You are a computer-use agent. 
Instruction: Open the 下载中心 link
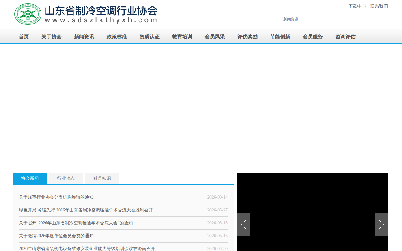(357, 6)
